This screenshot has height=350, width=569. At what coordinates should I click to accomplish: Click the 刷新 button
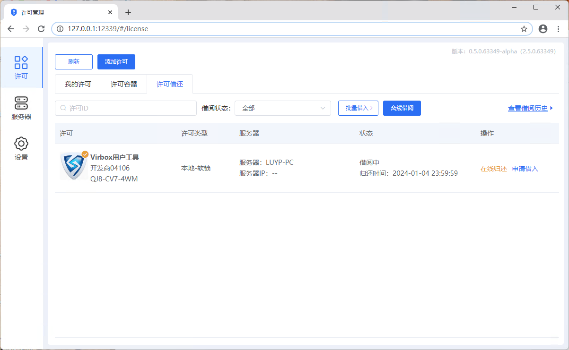74,62
